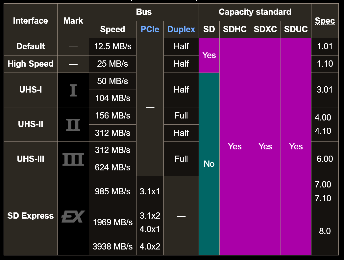Screen dimensions: 344x260
Task: Click the 4.0x1 PCIe value
Action: point(150,229)
